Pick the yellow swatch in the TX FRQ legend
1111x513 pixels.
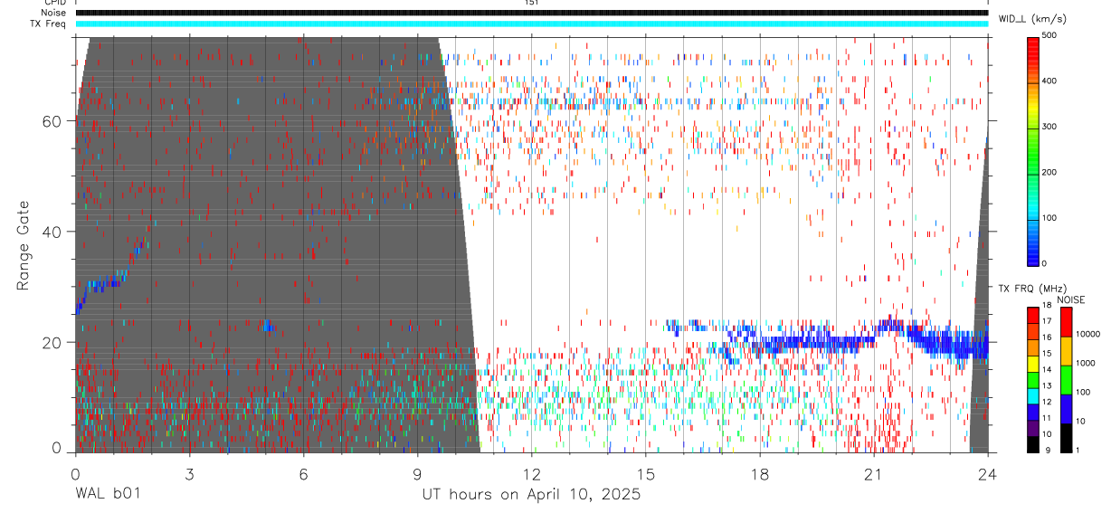[x=1032, y=364]
